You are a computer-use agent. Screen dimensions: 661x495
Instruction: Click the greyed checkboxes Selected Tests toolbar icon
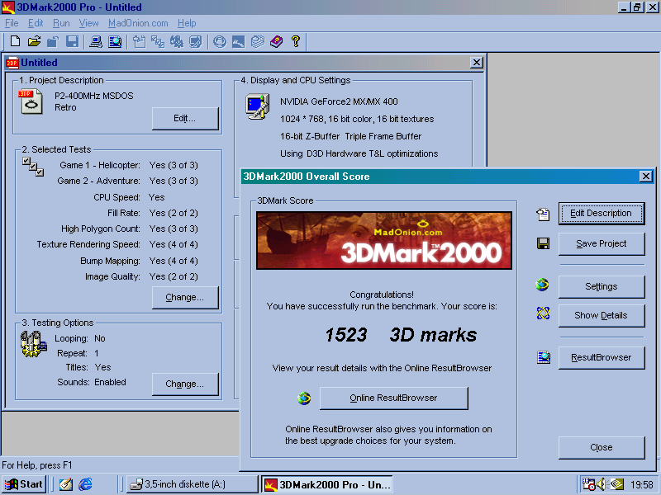158,41
